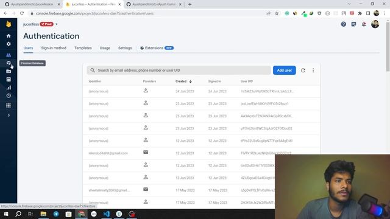Open Project Overview home icon
Image resolution: width=390 pixels, height=219 pixels.
[x=9, y=36]
